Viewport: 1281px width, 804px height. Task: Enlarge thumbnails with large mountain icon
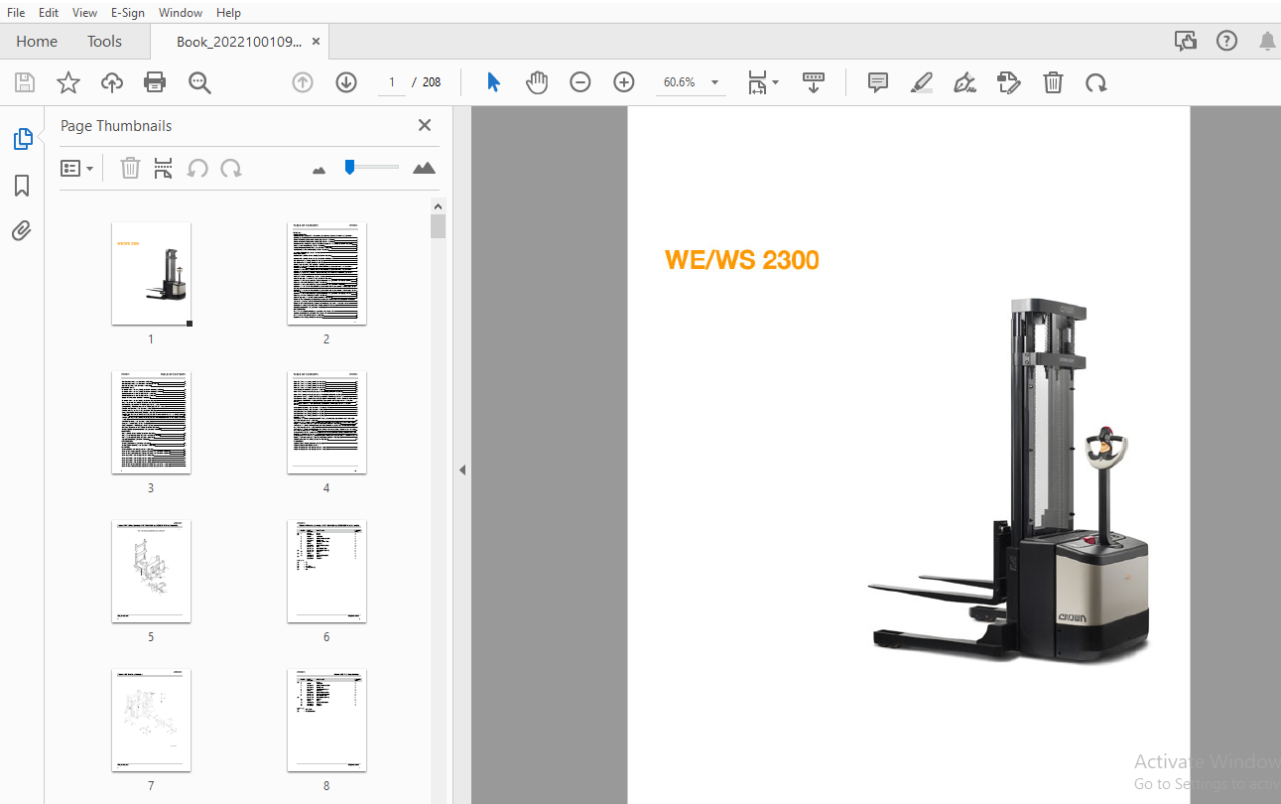424,168
